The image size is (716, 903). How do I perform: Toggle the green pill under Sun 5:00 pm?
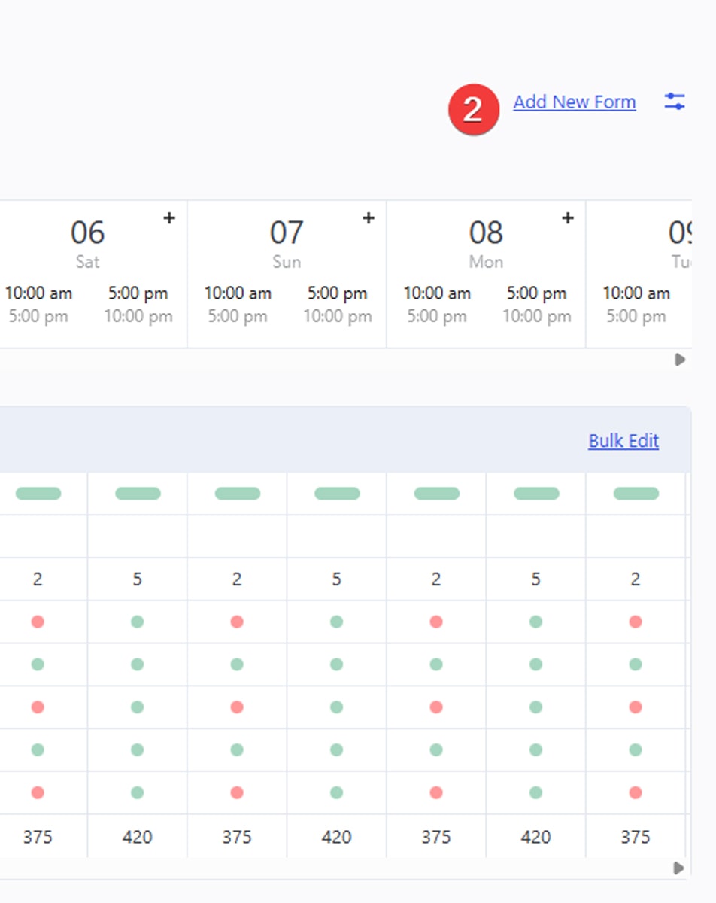(x=337, y=494)
